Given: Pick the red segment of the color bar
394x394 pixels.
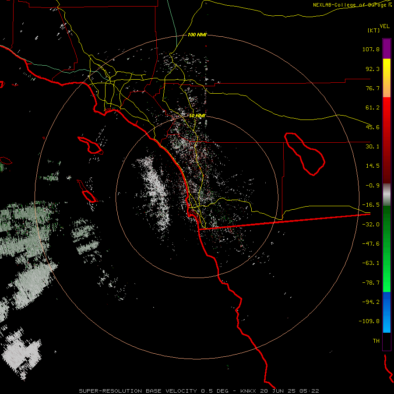Looking at the screenshot, I should (387, 140).
